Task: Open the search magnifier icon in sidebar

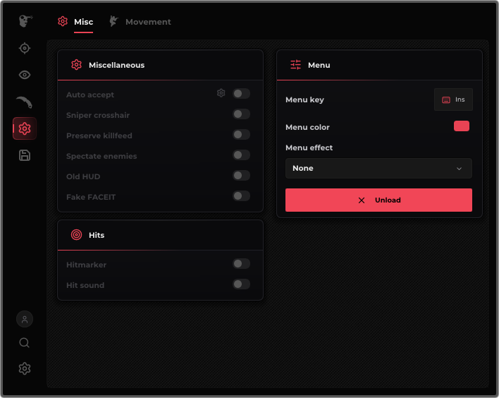Action: point(25,343)
